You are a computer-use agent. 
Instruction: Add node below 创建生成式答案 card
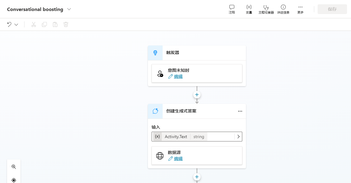coord(197,177)
